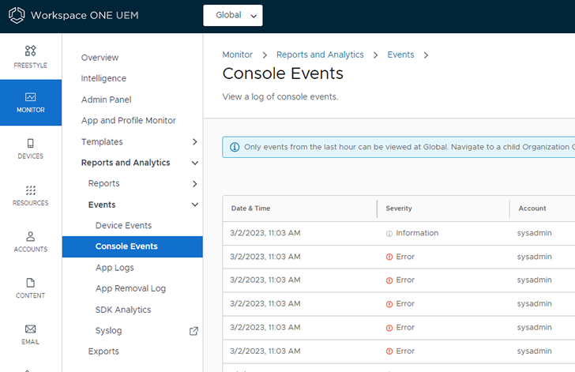Click the external link icon beside Syslog

point(194,331)
